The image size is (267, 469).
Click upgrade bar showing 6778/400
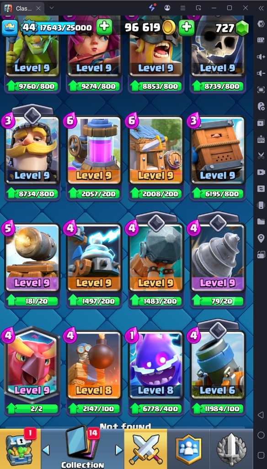pyautogui.click(x=155, y=409)
